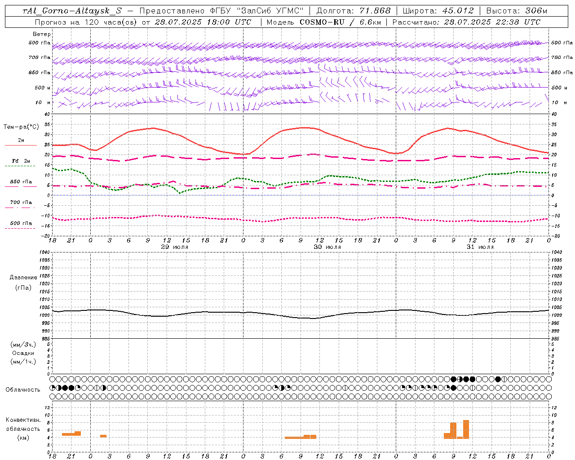Click the 31 июля date label

tap(480, 247)
